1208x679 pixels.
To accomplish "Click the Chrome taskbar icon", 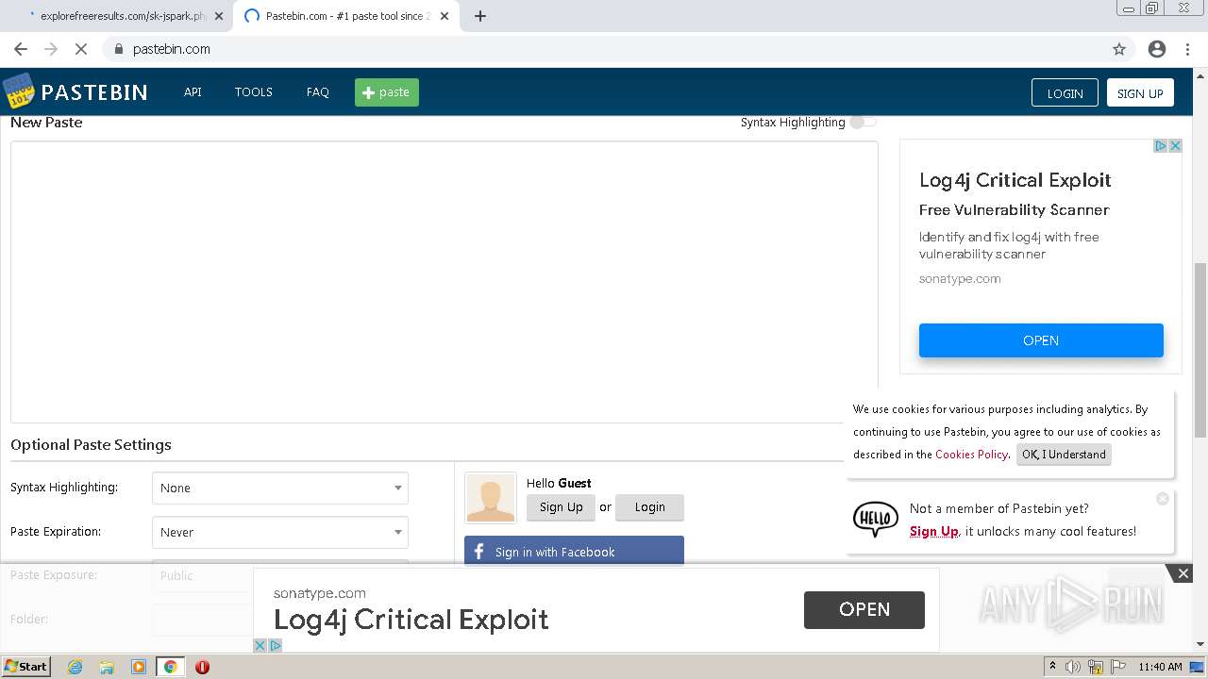I will pos(171,667).
